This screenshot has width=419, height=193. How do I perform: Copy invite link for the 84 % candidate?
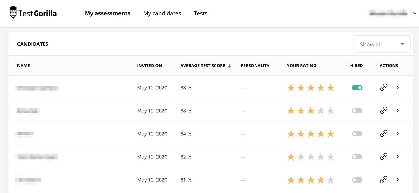pyautogui.click(x=383, y=134)
